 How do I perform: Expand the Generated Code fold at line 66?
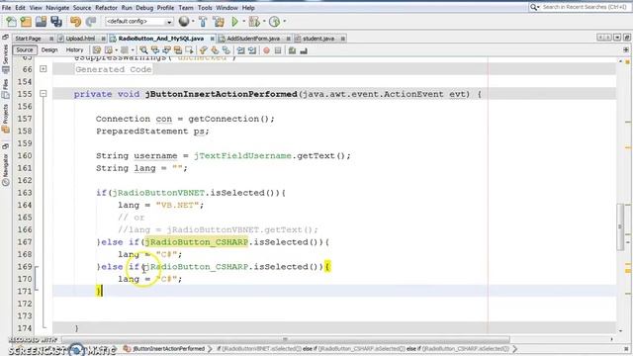(44, 69)
